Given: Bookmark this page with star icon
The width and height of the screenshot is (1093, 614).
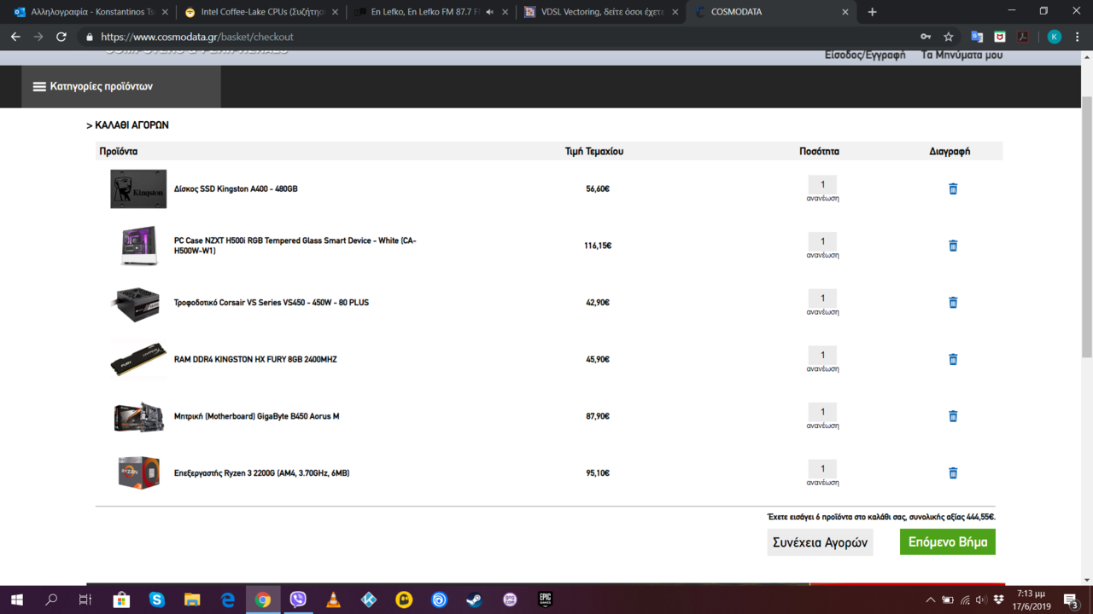Looking at the screenshot, I should (x=949, y=37).
